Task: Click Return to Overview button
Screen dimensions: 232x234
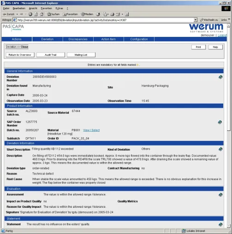Action: click(x=20, y=55)
